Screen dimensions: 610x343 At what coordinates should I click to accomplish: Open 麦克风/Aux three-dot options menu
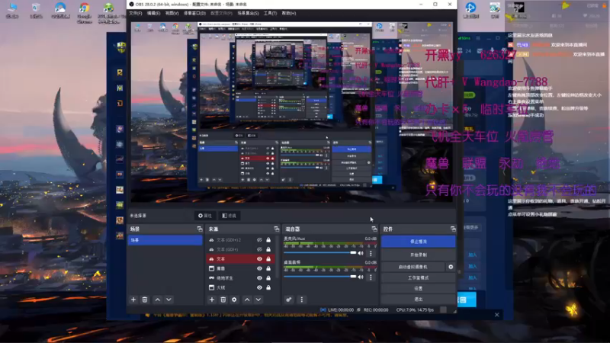(371, 253)
